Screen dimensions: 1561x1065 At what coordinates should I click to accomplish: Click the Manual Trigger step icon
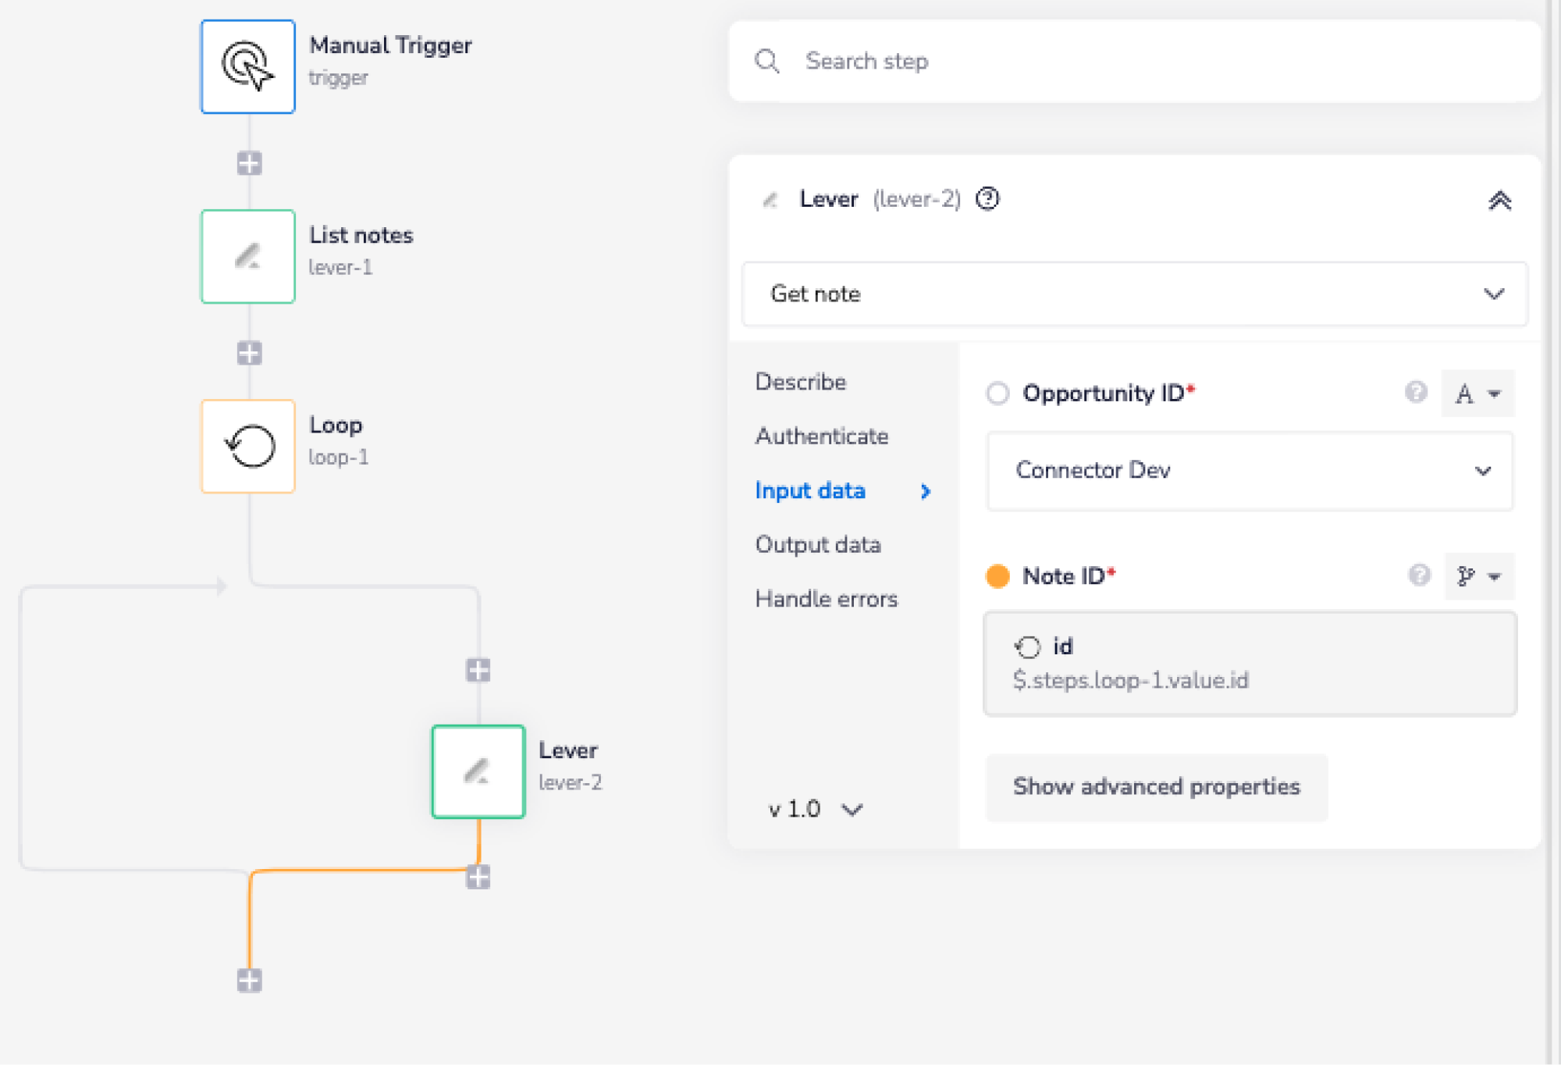(247, 66)
